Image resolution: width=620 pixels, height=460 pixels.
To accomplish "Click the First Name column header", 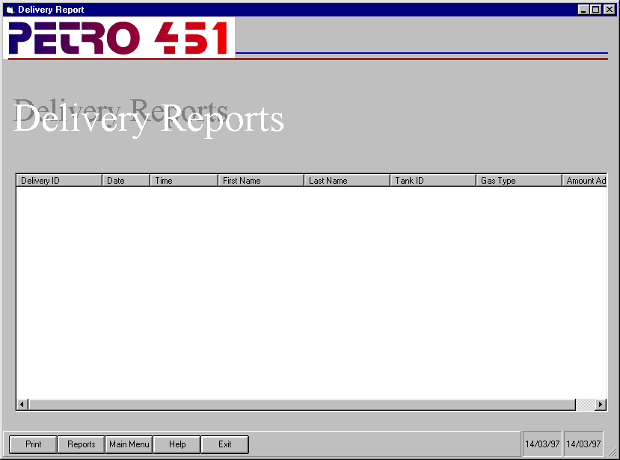I will pos(261,181).
